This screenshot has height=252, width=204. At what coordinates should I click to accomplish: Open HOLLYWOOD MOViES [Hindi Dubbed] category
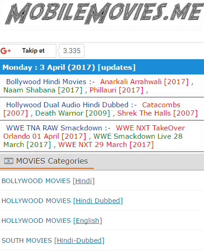pos(62,201)
